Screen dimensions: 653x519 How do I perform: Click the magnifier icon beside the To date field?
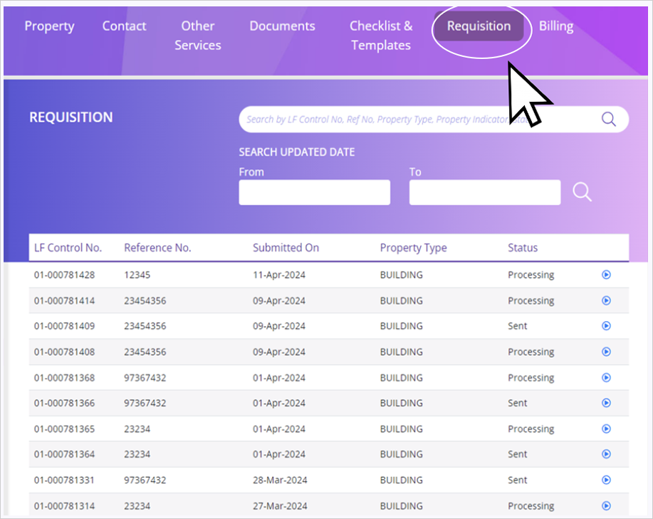[582, 192]
